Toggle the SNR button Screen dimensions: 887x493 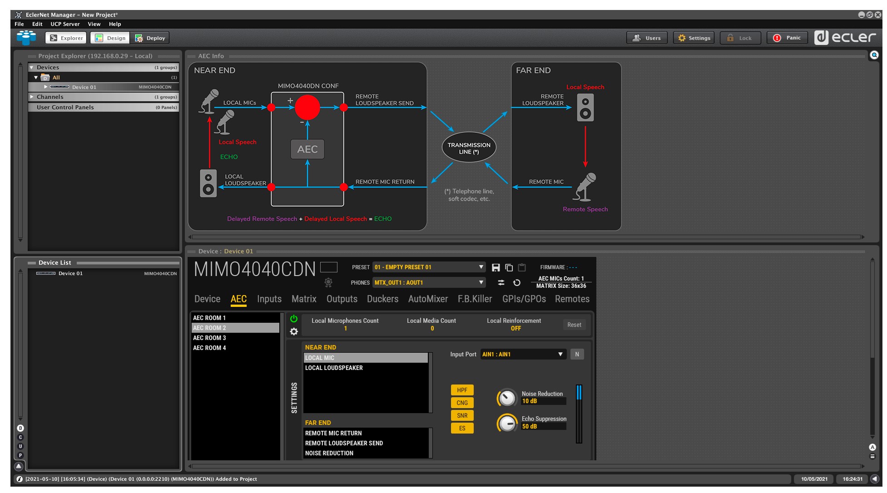pyautogui.click(x=462, y=415)
